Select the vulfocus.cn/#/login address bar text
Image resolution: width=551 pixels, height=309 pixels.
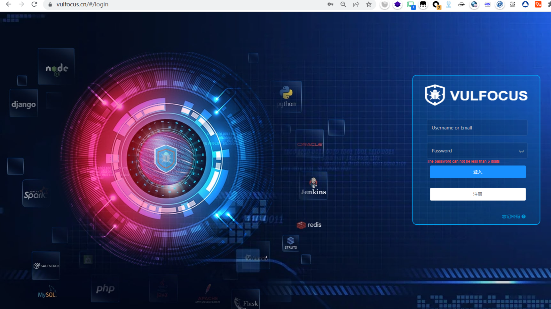(83, 4)
